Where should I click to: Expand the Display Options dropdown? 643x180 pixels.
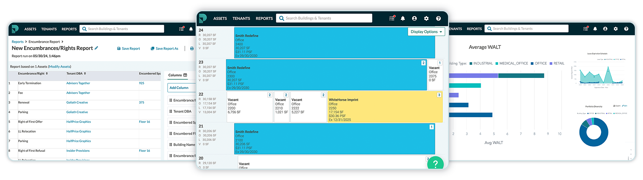(x=426, y=32)
